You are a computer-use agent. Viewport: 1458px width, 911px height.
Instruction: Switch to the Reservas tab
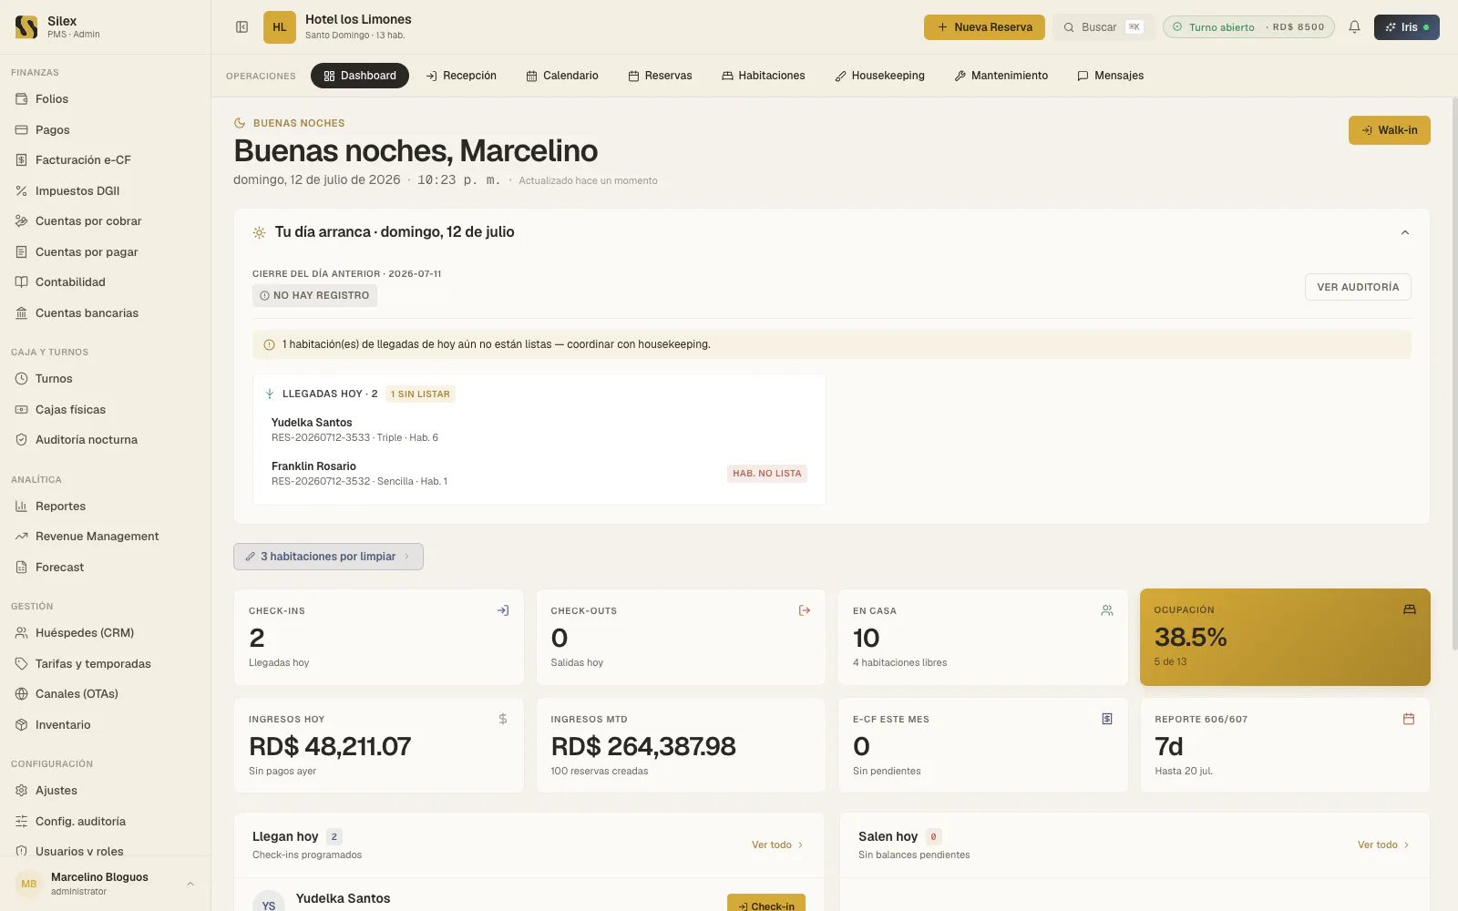point(660,76)
